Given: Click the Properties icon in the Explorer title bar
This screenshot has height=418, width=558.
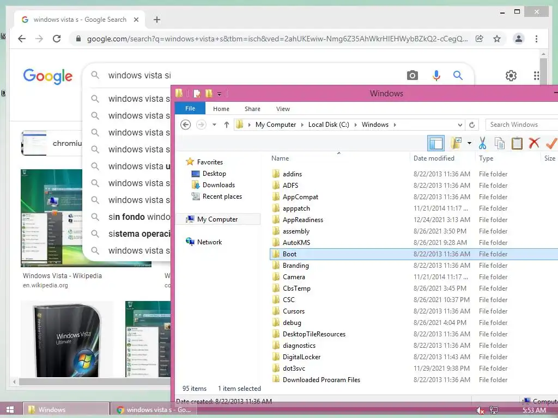Looking at the screenshot, I should [x=197, y=94].
